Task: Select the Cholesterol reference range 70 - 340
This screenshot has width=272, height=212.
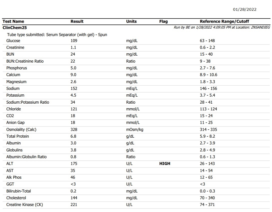Action: coord(207,198)
